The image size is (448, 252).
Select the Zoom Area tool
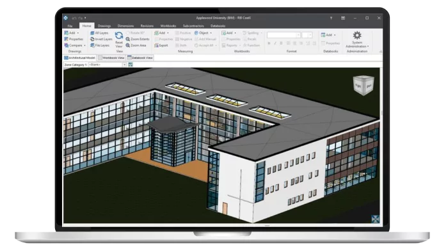136,45
